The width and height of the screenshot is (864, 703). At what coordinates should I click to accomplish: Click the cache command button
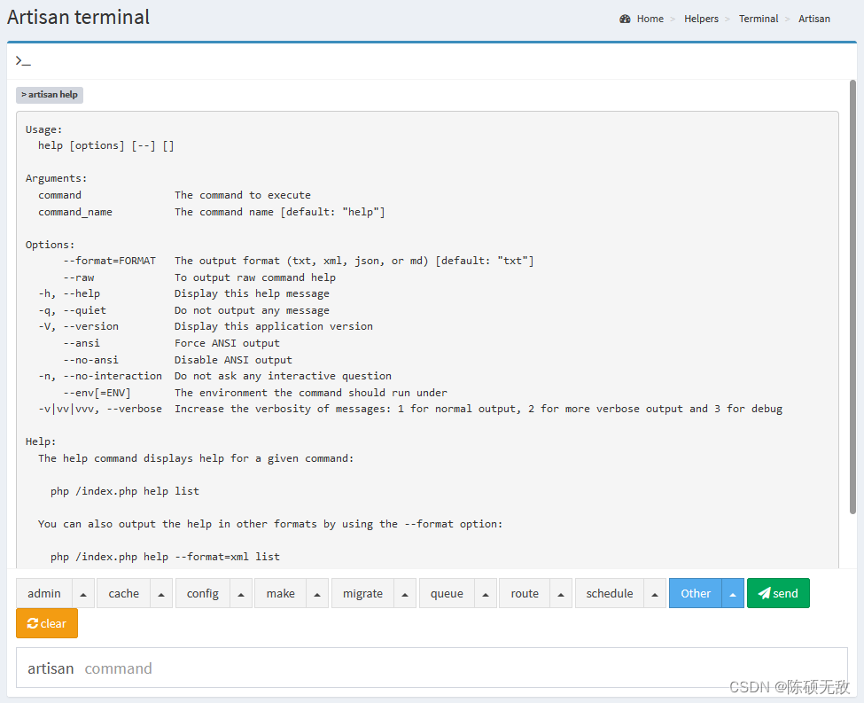[123, 593]
